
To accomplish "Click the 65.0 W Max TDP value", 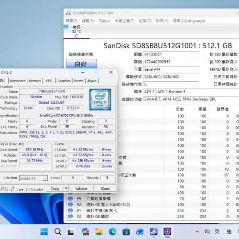I will coord(77,97).
